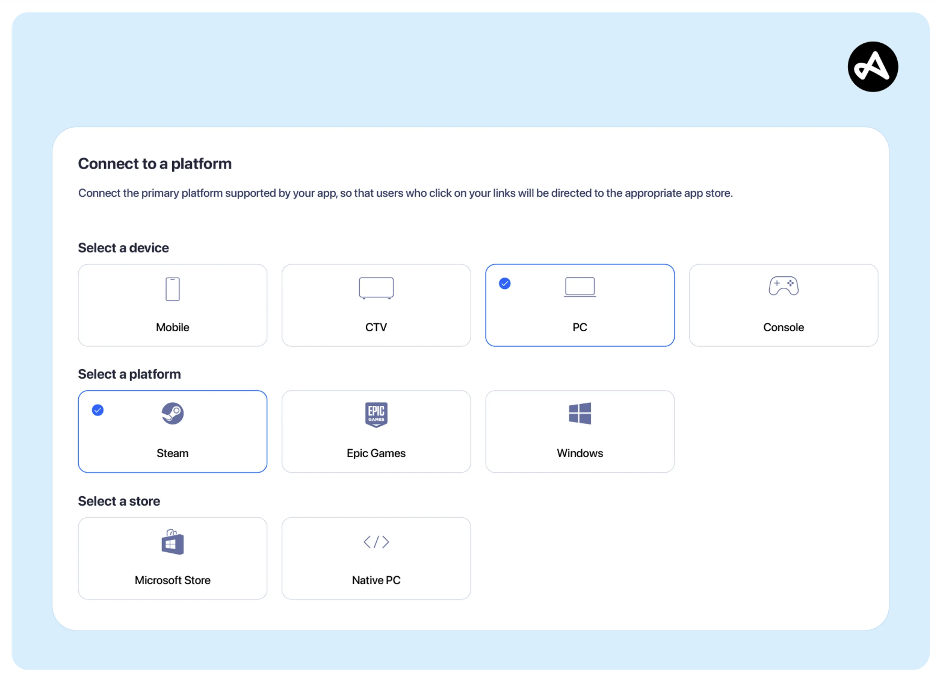Choose the Windows platform label

point(580,453)
